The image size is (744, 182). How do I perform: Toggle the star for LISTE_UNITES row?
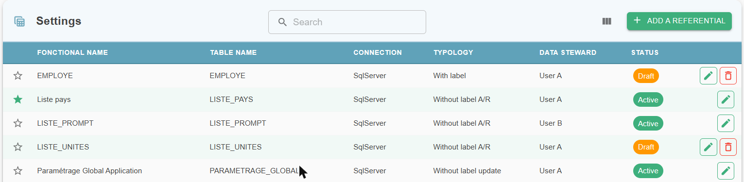[18, 147]
